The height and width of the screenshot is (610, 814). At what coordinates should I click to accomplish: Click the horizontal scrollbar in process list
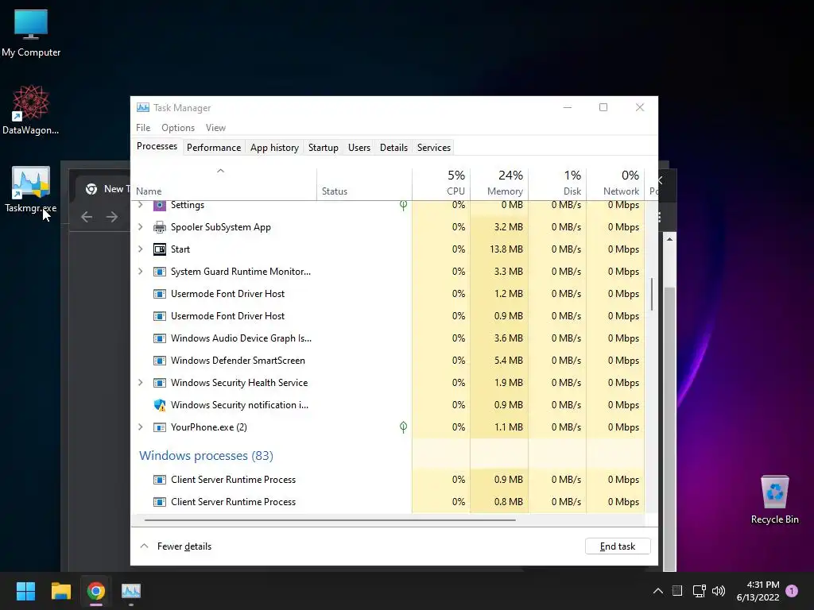(x=330, y=519)
